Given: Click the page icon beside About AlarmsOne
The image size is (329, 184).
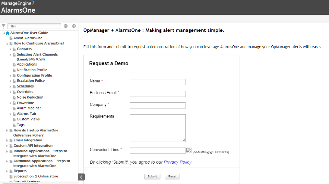Looking at the screenshot, I should pyautogui.click(x=11, y=38).
